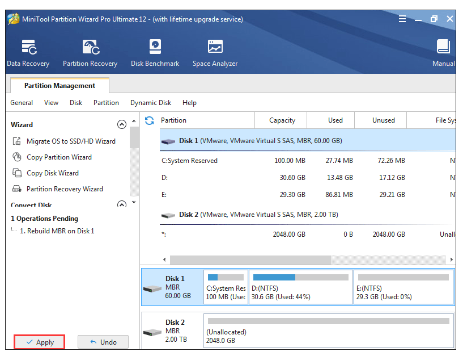Click the Undo button

[x=103, y=342]
